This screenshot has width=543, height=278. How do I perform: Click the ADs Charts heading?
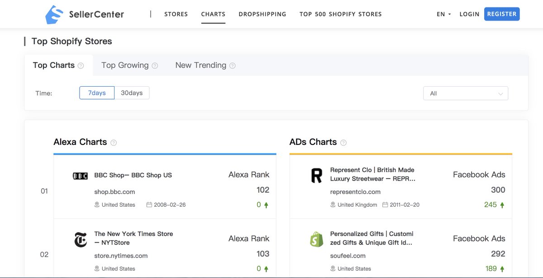tap(313, 142)
